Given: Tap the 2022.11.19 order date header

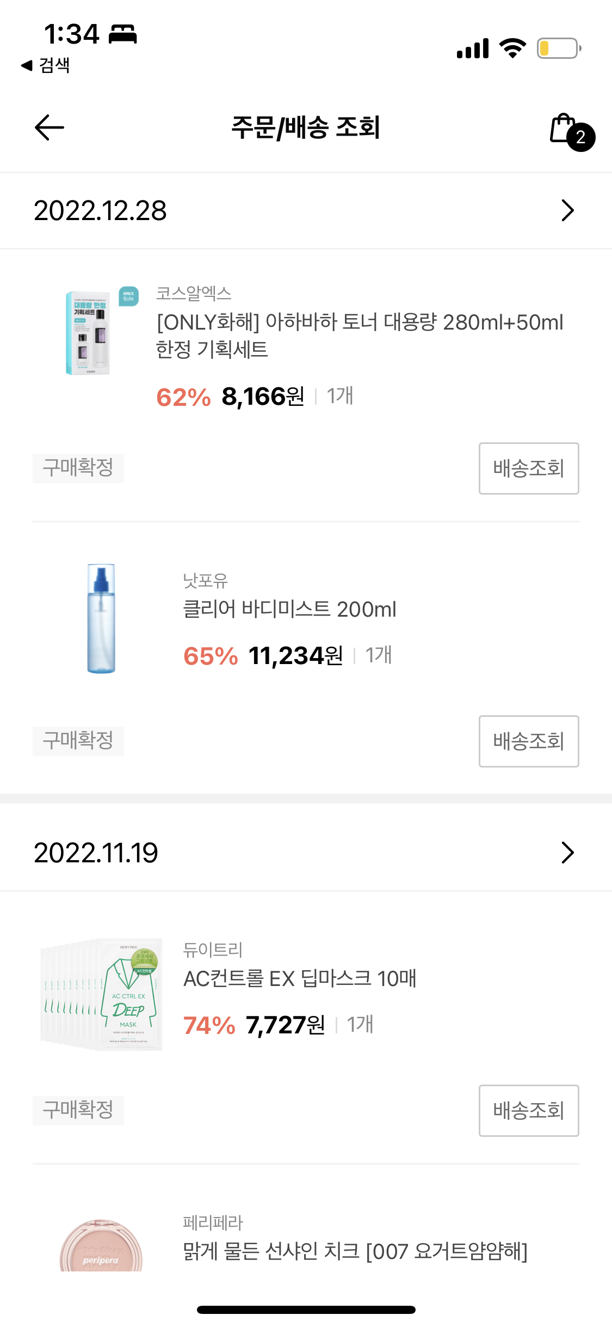Looking at the screenshot, I should (x=96, y=853).
